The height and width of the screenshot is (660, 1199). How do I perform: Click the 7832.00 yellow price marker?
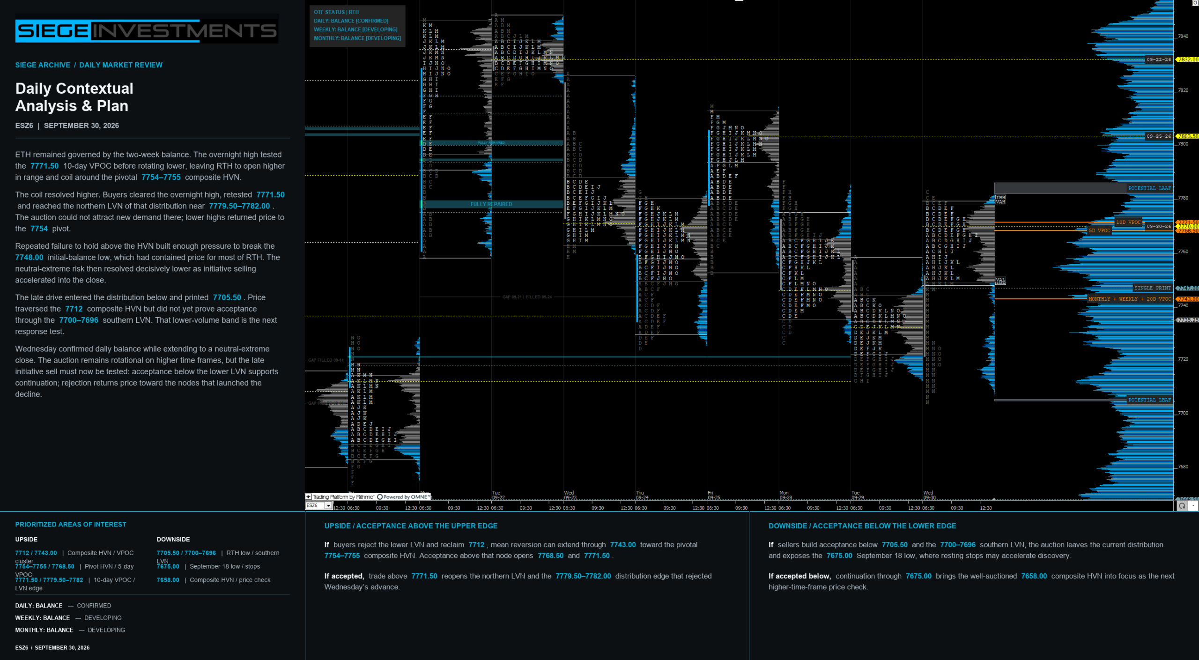click(x=1188, y=59)
